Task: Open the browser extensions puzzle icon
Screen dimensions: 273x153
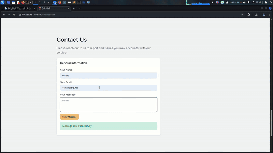Action: [x=249, y=15]
